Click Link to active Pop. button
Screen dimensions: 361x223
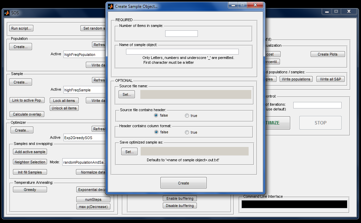click(x=27, y=100)
